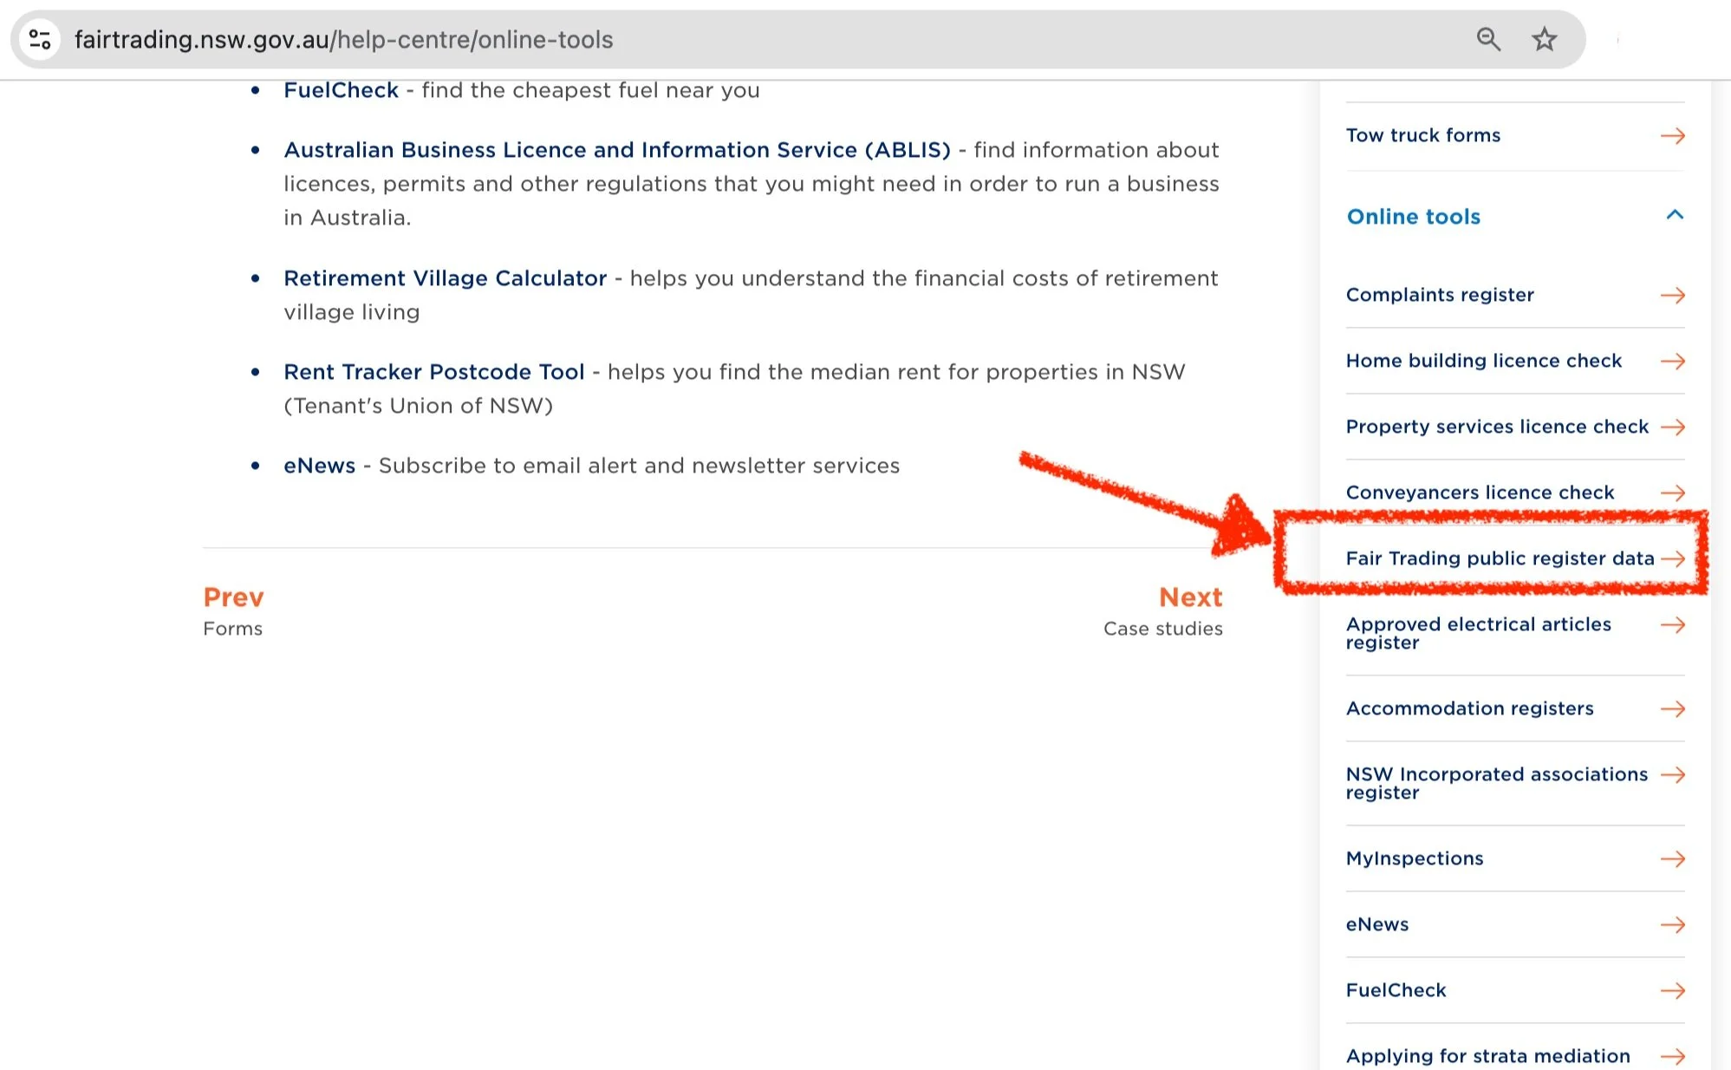Click arrow icon beside Complaints register

(x=1672, y=296)
